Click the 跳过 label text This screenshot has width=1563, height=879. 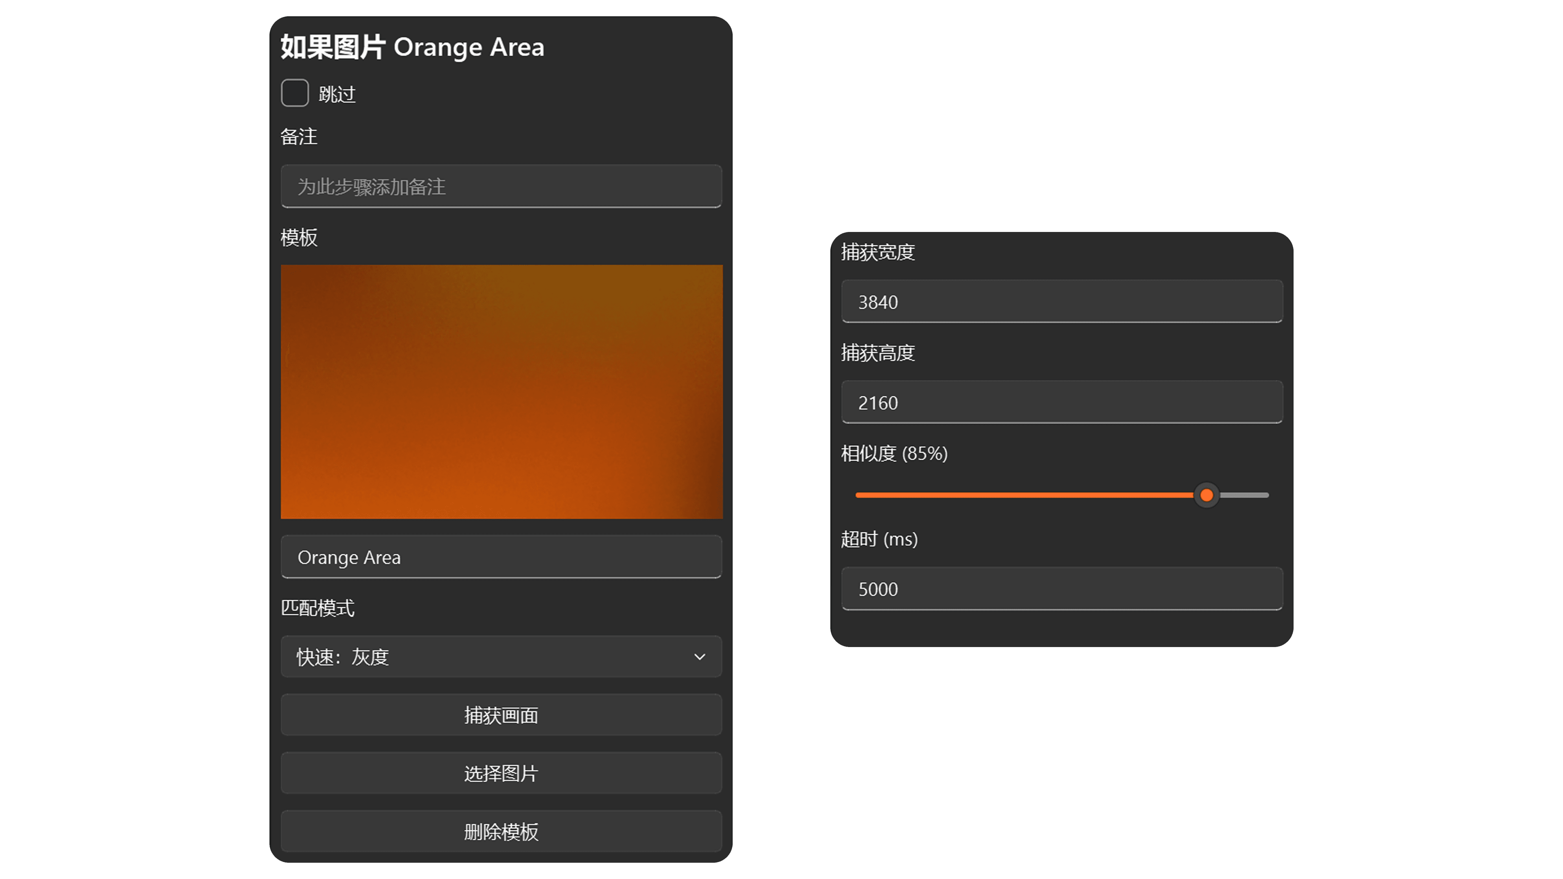[337, 95]
